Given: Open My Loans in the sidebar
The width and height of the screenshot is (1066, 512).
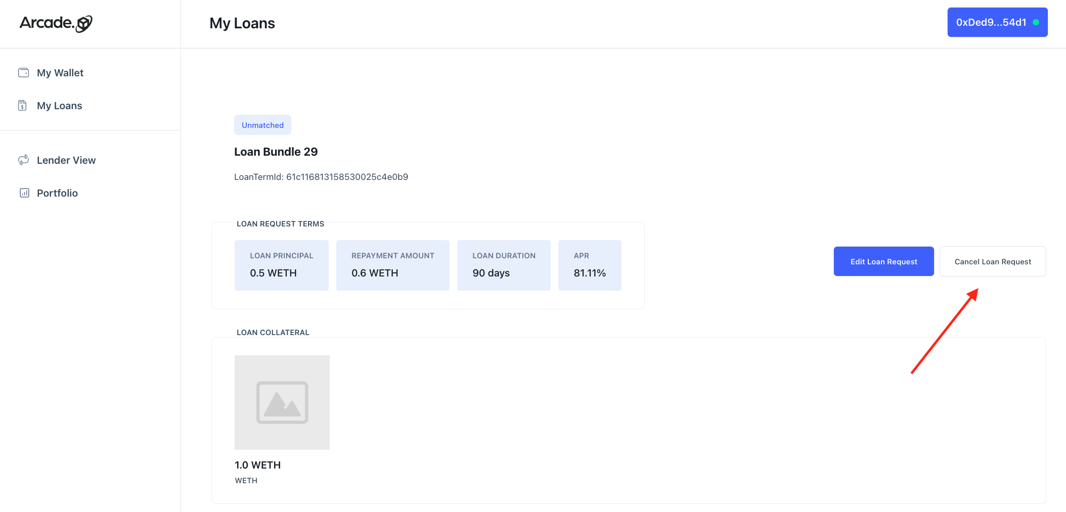Looking at the screenshot, I should click(59, 106).
